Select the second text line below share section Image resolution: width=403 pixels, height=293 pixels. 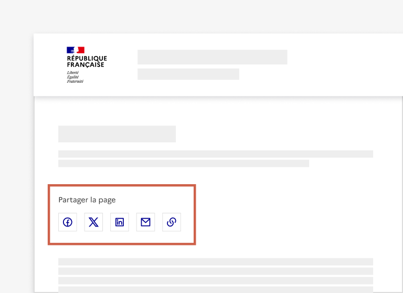point(215,271)
